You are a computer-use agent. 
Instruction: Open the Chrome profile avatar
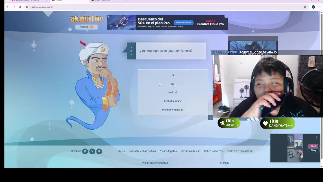point(313,7)
